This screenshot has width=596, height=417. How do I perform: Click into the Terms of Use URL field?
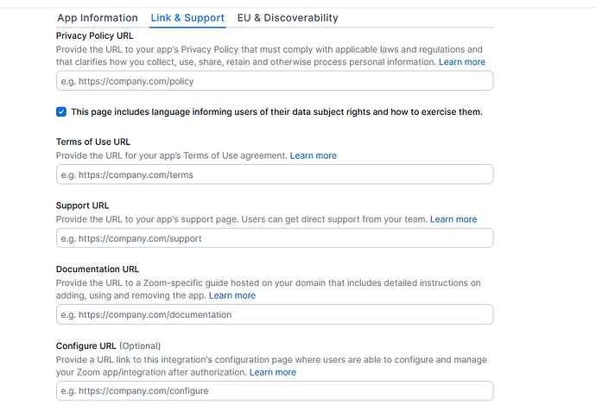(x=274, y=174)
